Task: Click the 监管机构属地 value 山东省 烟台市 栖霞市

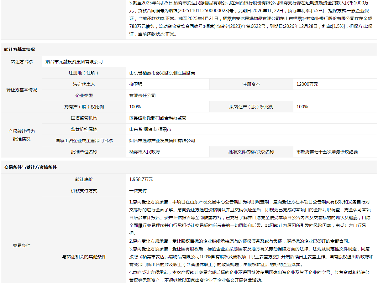Action: [x=150, y=129]
